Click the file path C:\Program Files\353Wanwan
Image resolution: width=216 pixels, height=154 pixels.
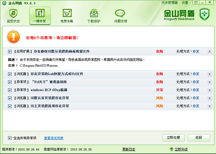click(39, 66)
